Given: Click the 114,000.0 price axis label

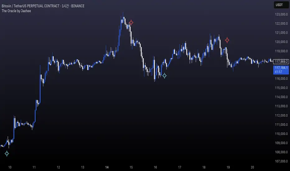Looking at the screenshot, I should click(x=281, y=97).
